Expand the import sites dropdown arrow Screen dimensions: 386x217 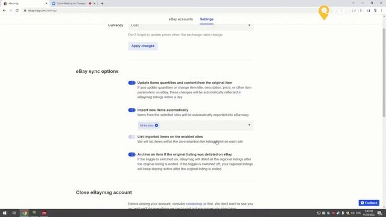click(249, 125)
